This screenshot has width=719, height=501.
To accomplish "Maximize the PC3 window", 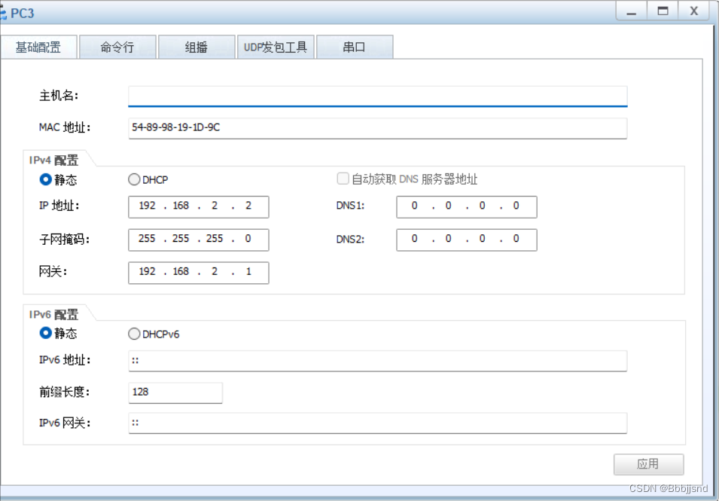I will (x=663, y=11).
